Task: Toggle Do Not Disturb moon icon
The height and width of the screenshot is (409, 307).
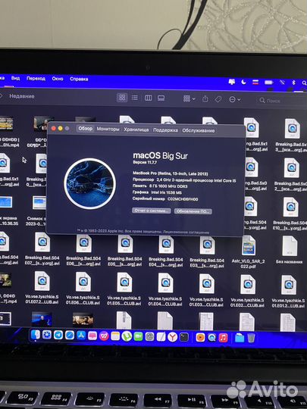Action: pyautogui.click(x=243, y=82)
